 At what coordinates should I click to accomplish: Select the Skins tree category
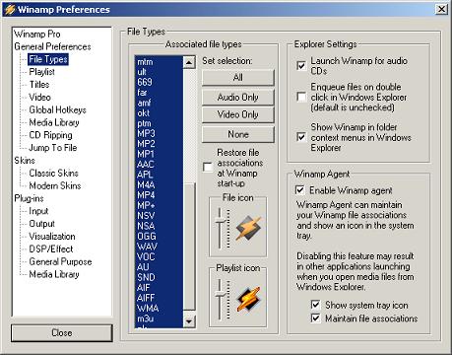[25, 161]
